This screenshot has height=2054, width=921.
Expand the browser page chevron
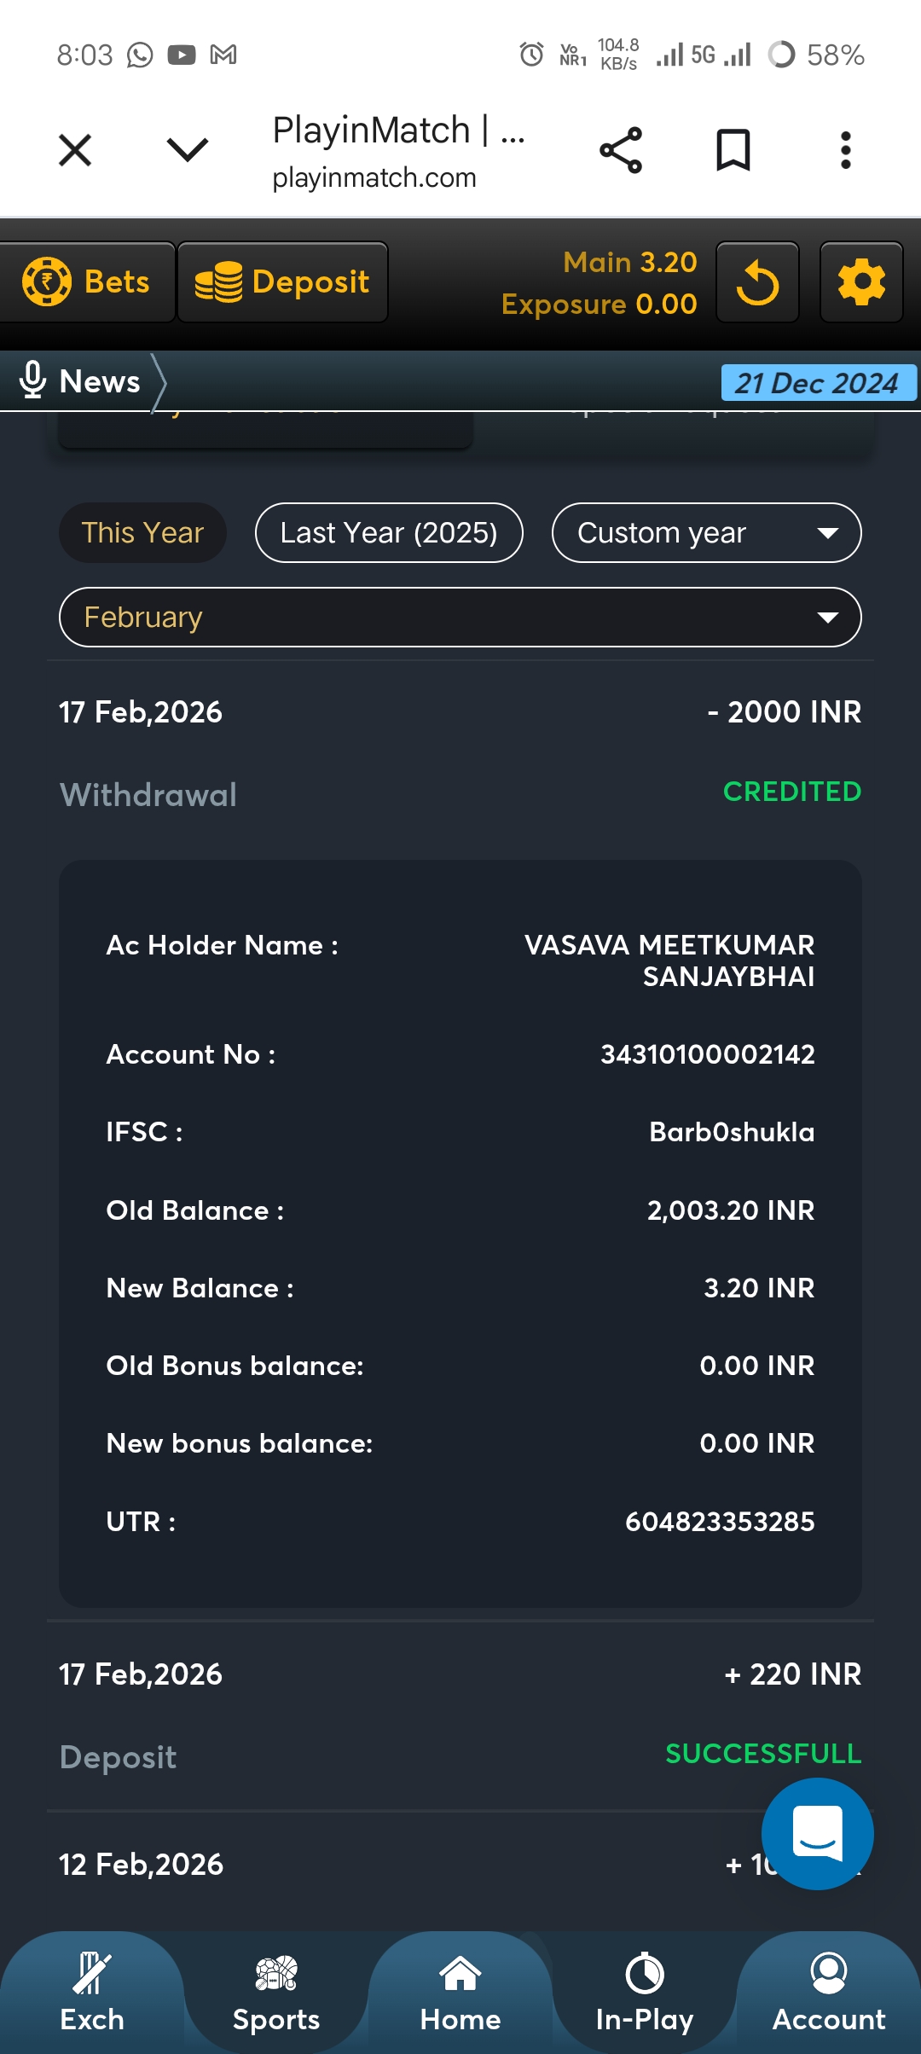[188, 151]
